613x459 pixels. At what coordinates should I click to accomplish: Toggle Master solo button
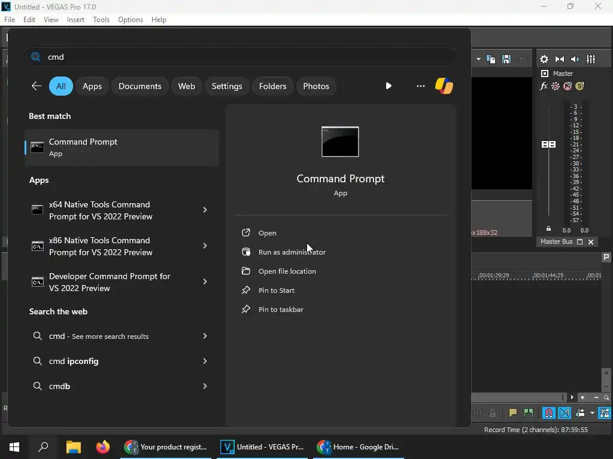[x=579, y=86]
